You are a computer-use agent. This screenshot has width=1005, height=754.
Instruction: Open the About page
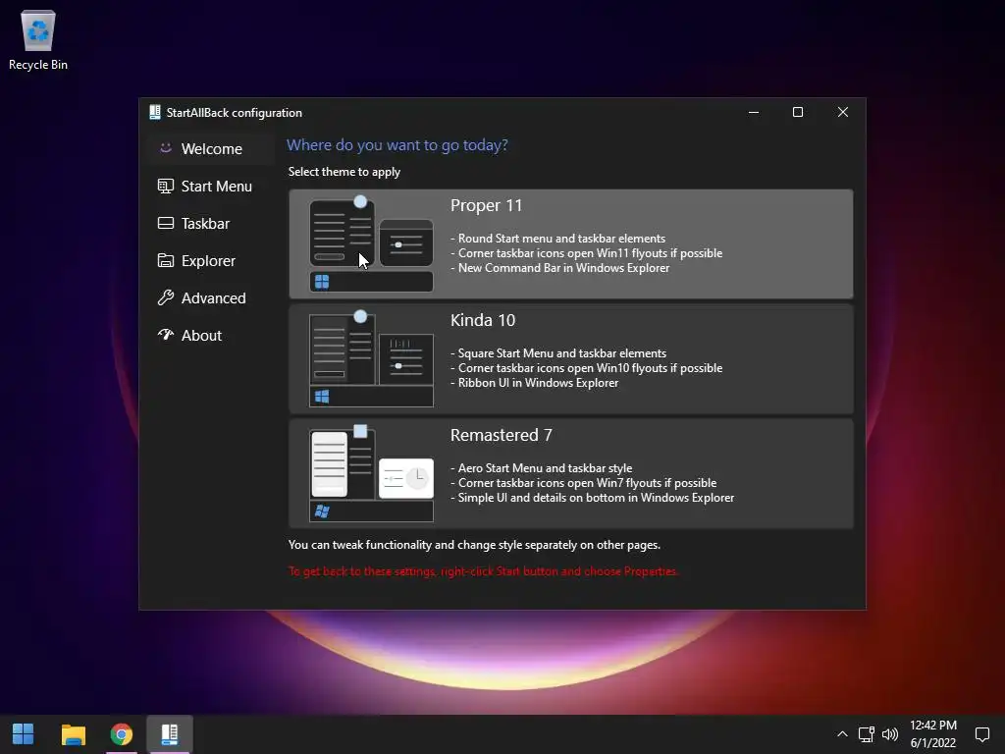pos(211,335)
